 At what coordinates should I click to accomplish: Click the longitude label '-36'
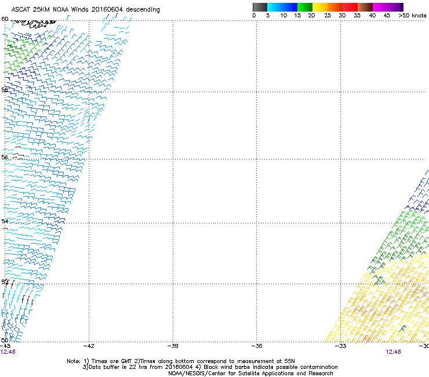(x=257, y=346)
